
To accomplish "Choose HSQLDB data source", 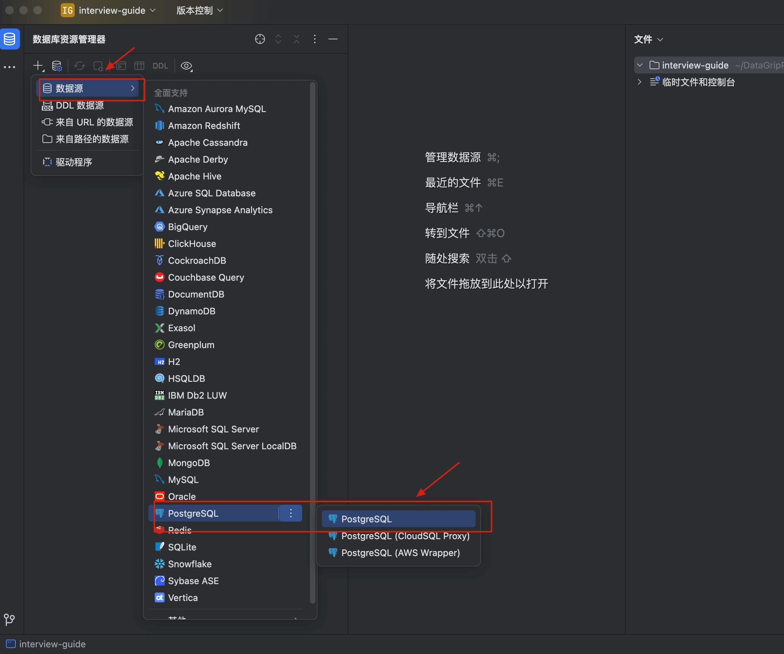I will 226,379.
